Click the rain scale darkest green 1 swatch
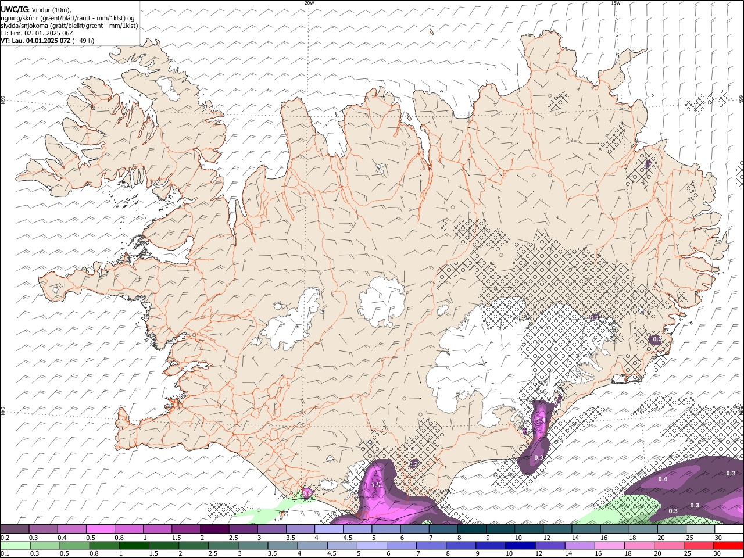Image resolution: width=744 pixels, height=558 pixels. (134, 545)
